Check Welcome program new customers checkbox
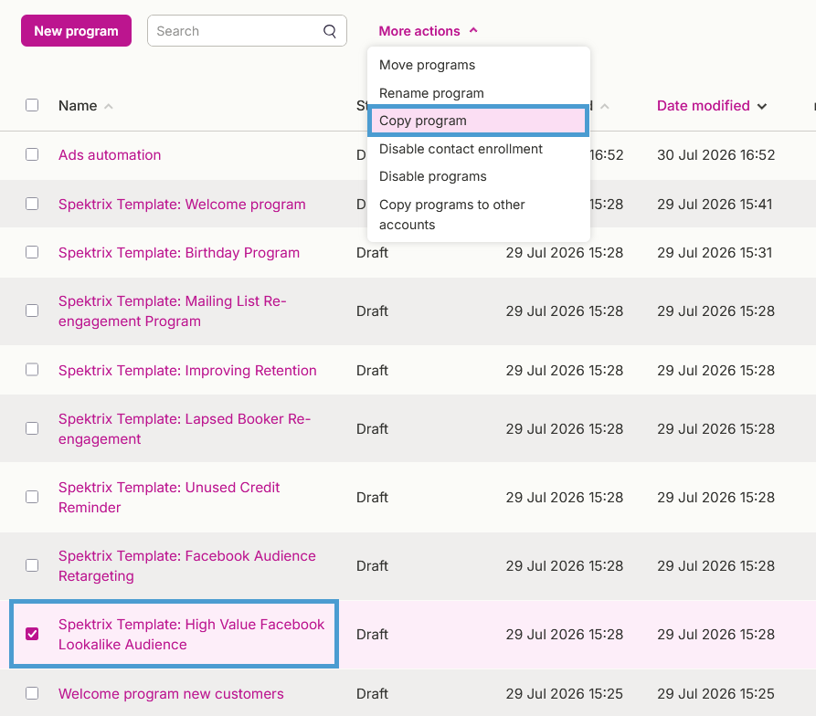 tap(32, 693)
